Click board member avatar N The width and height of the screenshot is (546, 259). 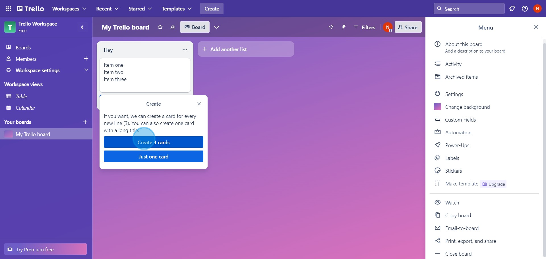coord(388,27)
